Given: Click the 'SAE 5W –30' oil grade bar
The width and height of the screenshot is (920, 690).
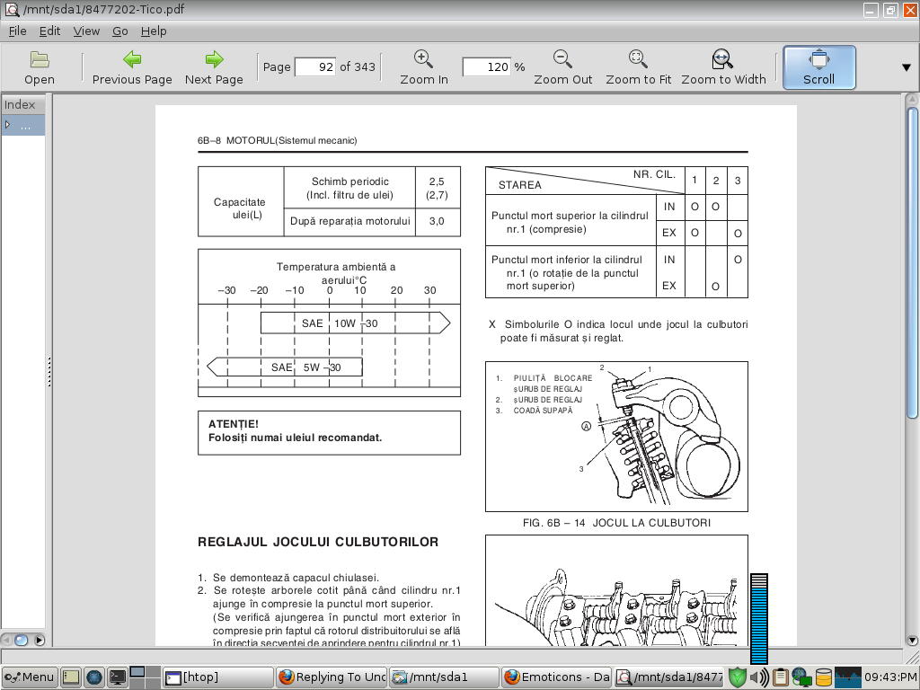Looking at the screenshot, I should (285, 367).
